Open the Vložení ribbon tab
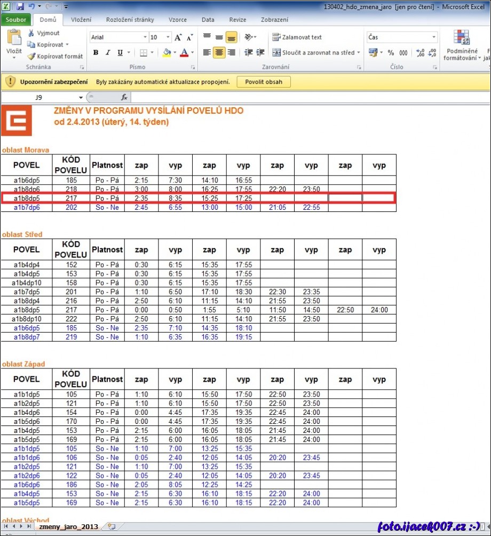Viewport: 491px width, 536px height. click(x=81, y=20)
